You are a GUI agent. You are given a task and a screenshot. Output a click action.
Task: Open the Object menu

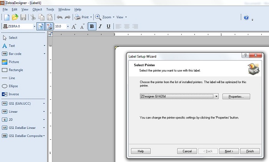(37, 10)
